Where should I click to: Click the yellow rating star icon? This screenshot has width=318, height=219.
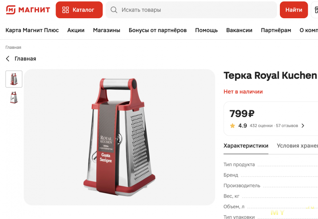(x=233, y=126)
